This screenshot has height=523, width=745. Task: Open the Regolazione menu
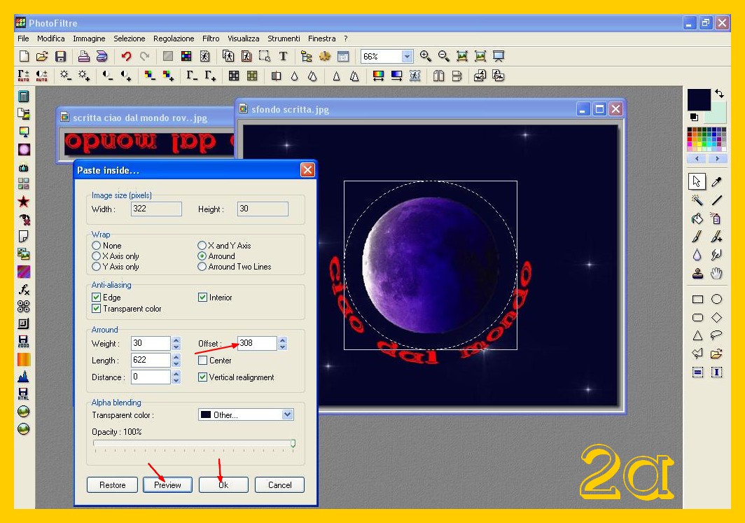[174, 39]
